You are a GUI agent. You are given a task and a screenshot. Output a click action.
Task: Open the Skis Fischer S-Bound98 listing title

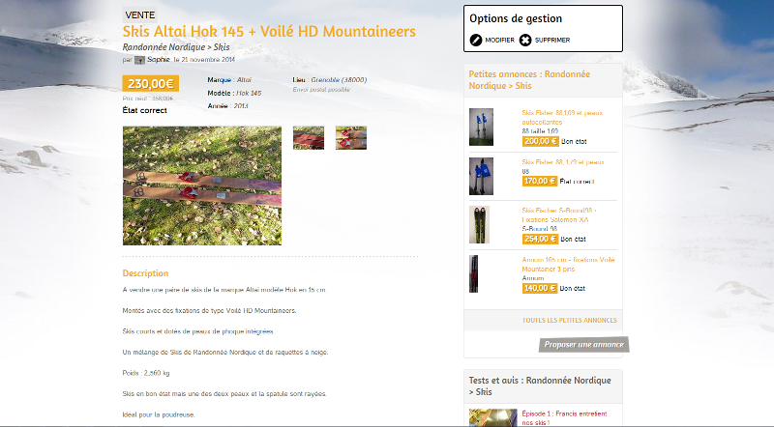559,215
